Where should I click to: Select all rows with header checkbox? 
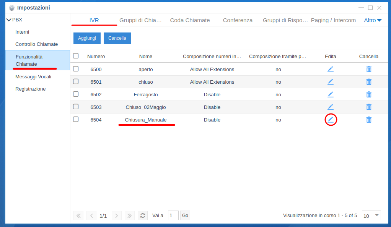coord(76,56)
